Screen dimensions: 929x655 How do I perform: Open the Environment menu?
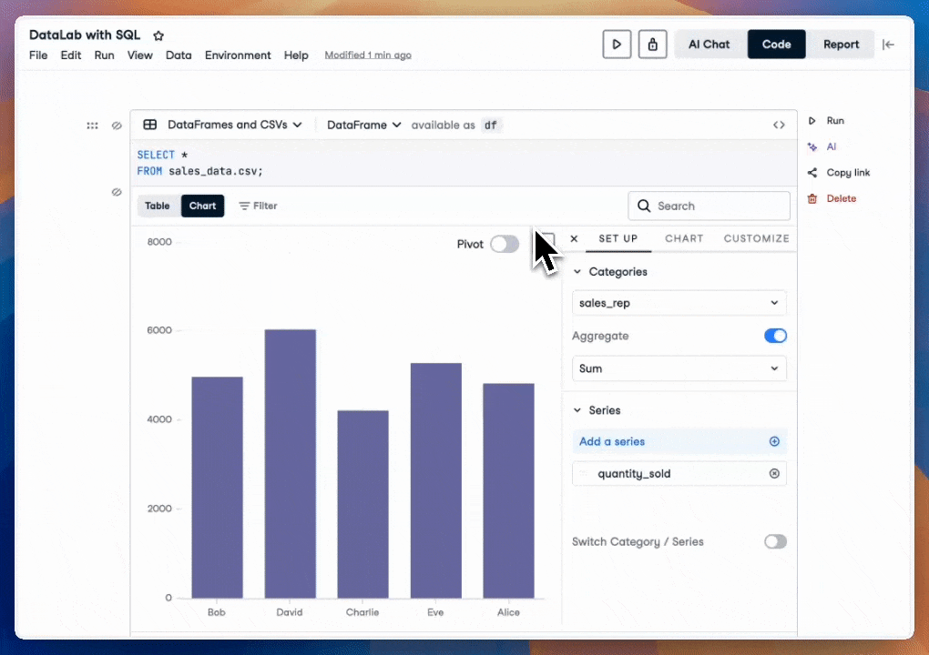[x=238, y=55]
